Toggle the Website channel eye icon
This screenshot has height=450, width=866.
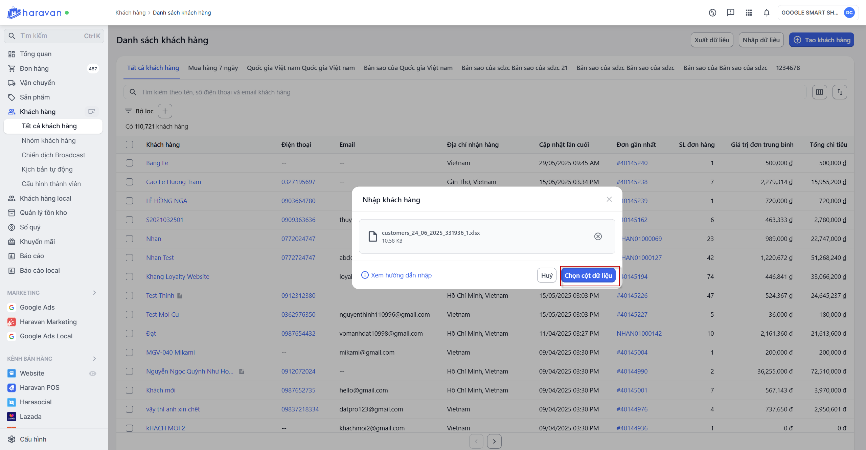point(92,373)
